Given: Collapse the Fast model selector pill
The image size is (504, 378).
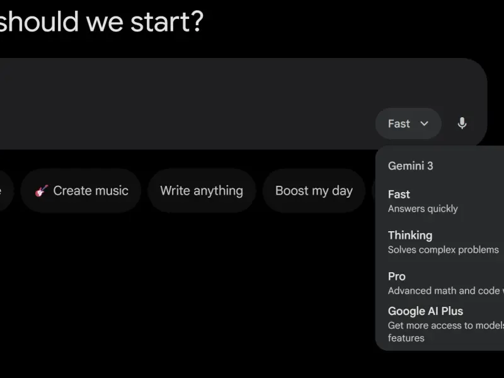Looking at the screenshot, I should [408, 123].
